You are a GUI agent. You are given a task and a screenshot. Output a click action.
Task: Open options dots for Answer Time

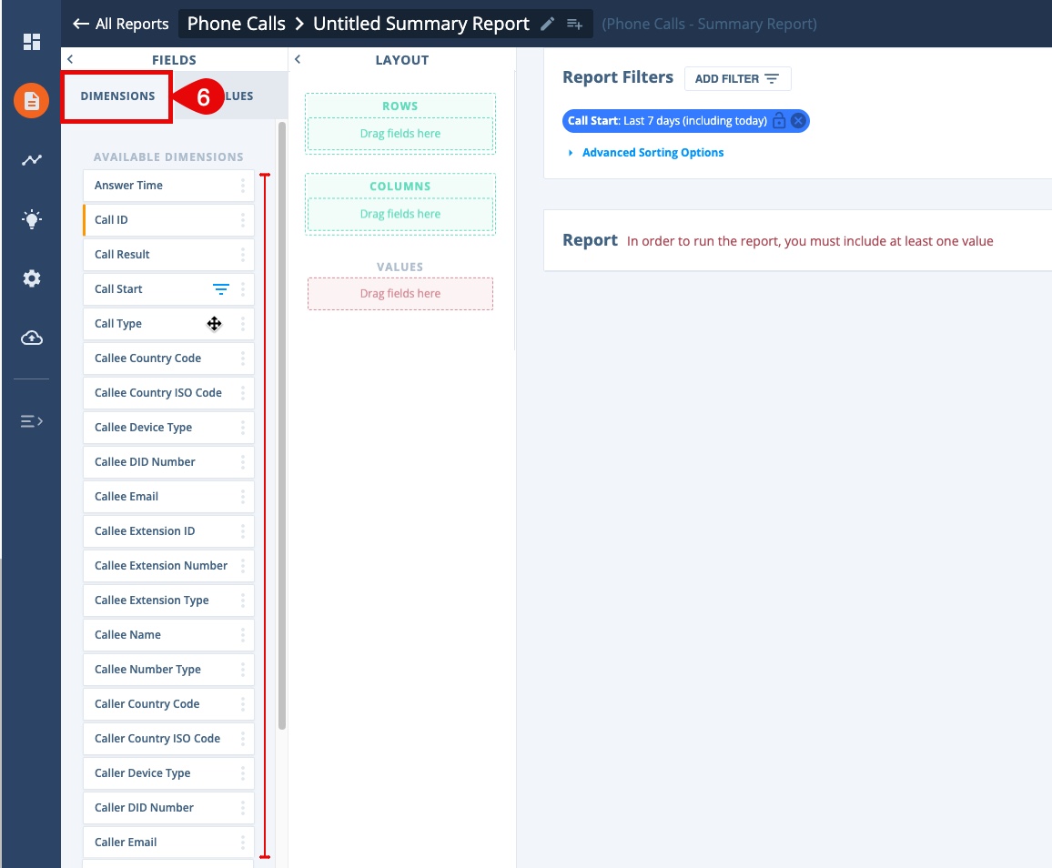(243, 185)
